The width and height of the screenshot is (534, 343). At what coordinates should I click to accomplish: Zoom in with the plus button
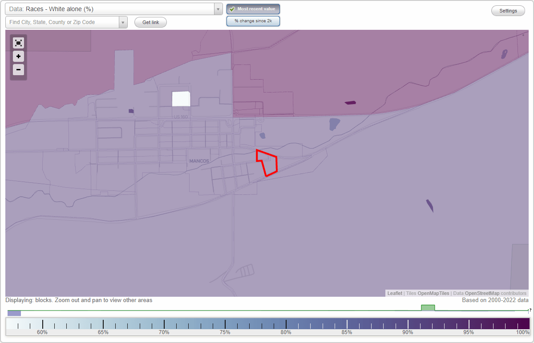pos(18,56)
